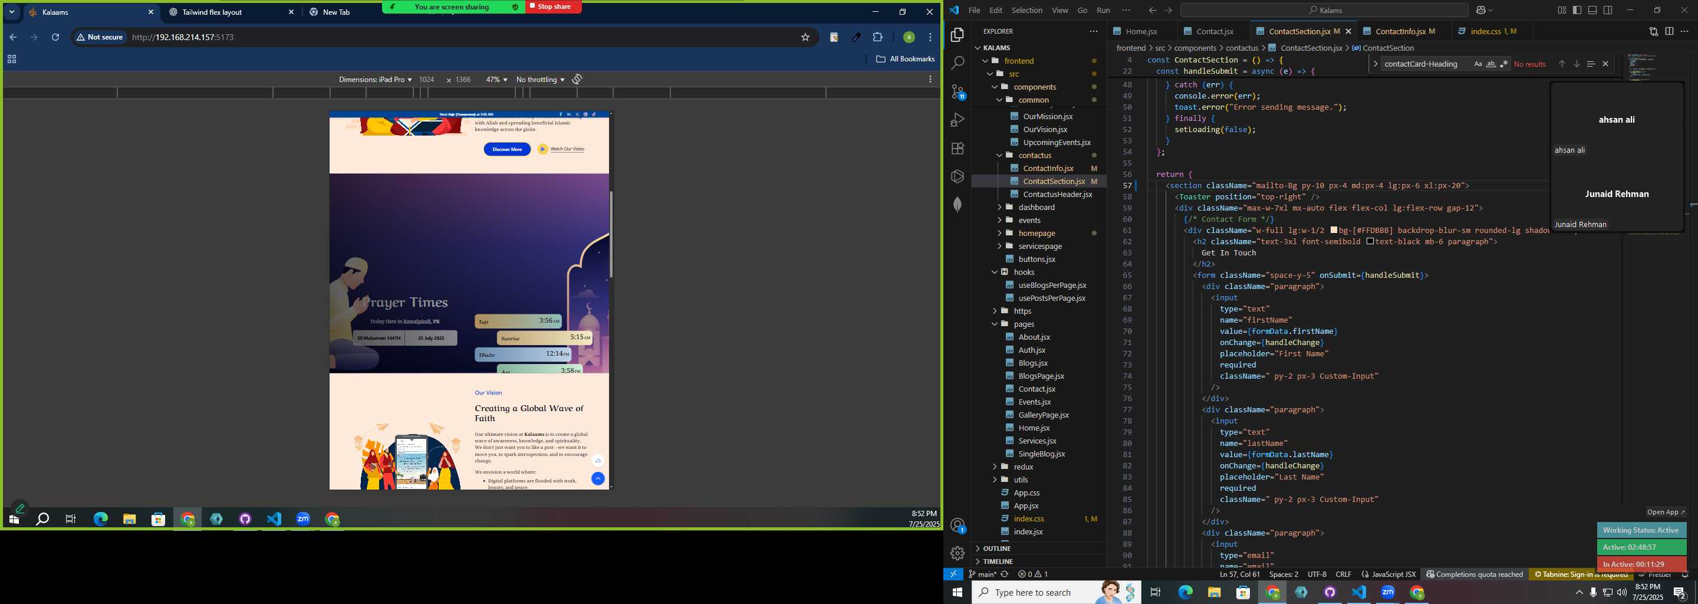This screenshot has height=604, width=1698.
Task: Toggle Find in Selection icon
Action: [x=1591, y=64]
